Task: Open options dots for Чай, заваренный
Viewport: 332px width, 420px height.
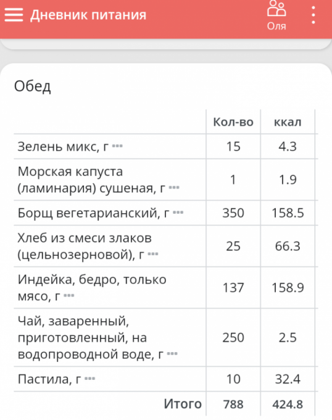Action: (172, 354)
